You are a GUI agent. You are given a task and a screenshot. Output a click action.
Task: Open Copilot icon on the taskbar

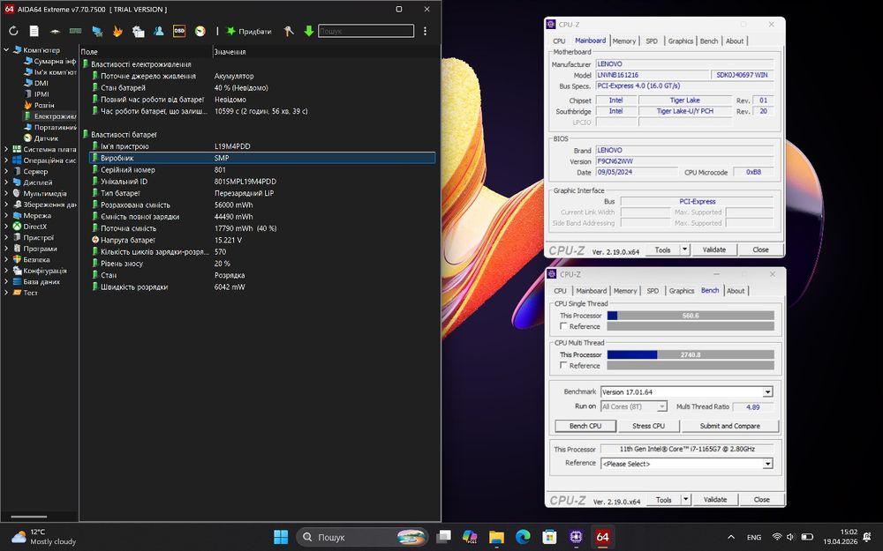(x=470, y=537)
